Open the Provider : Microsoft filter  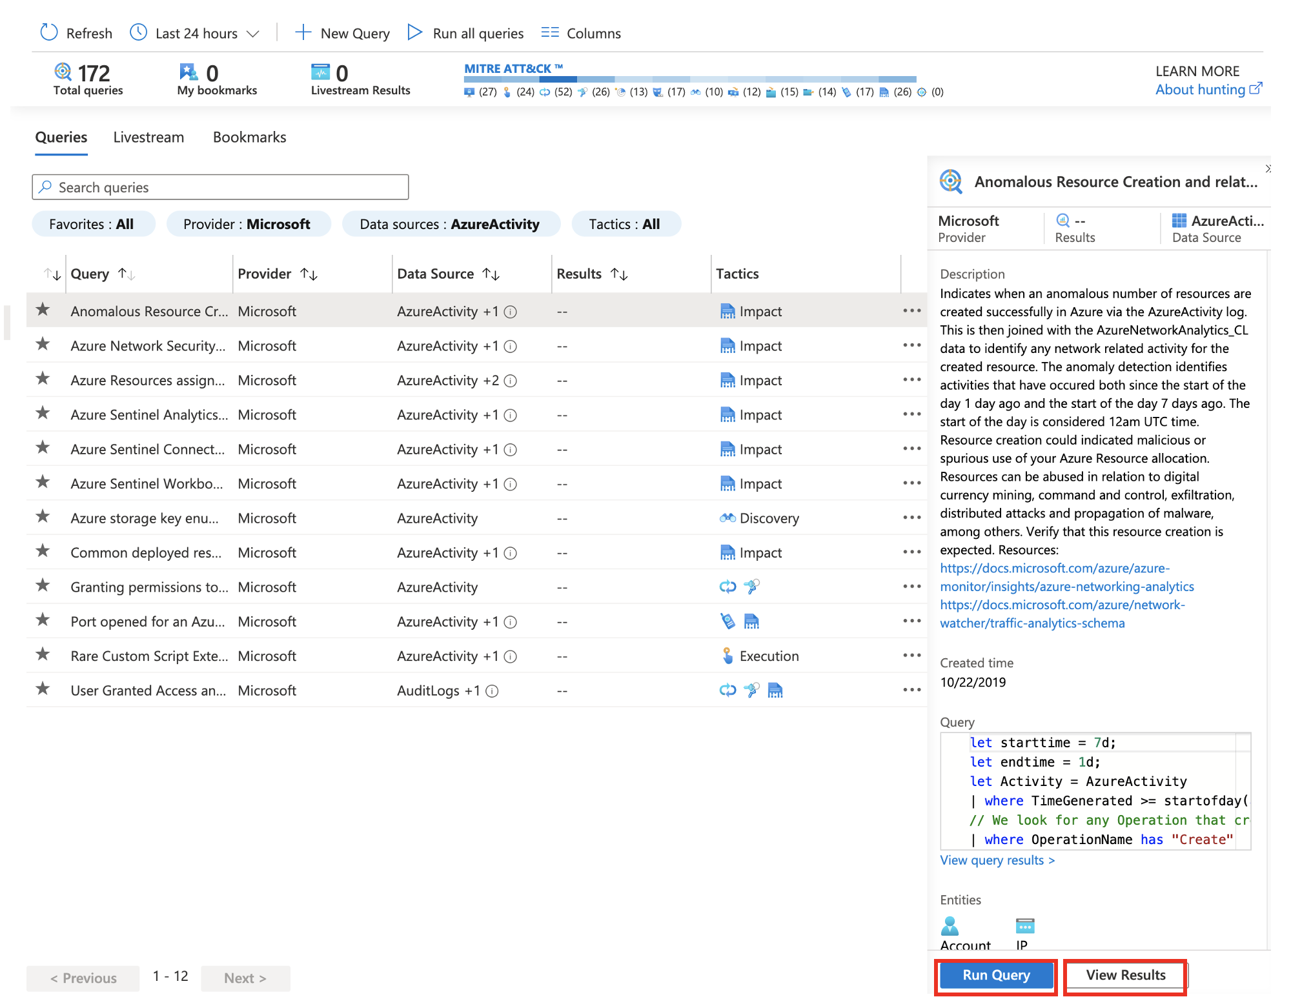(x=248, y=224)
